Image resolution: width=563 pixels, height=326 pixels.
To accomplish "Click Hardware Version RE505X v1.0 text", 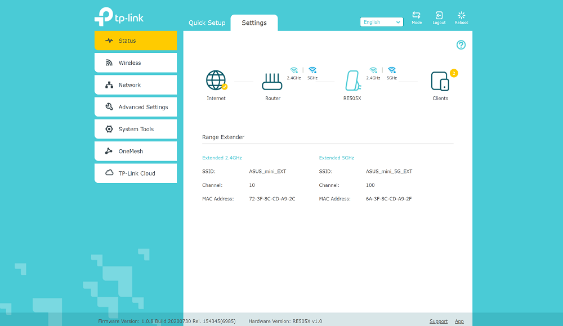I will click(x=285, y=321).
